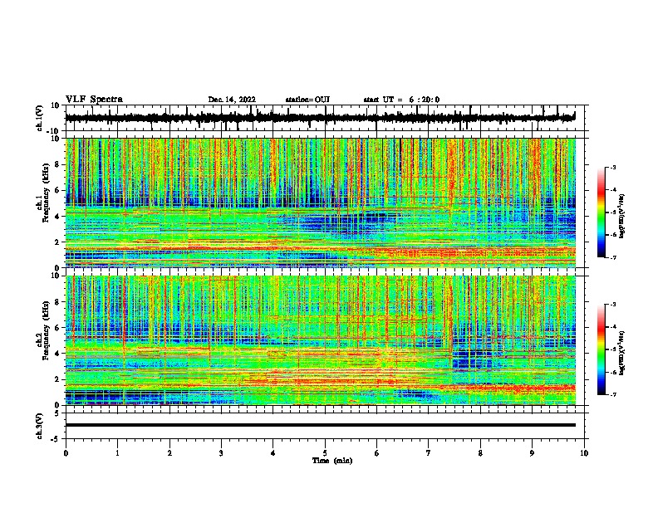Click the "ch.3(V)" axis label

(x=40, y=426)
